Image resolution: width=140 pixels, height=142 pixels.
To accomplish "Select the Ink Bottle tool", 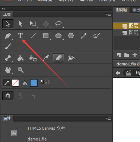I will (x=33, y=58).
